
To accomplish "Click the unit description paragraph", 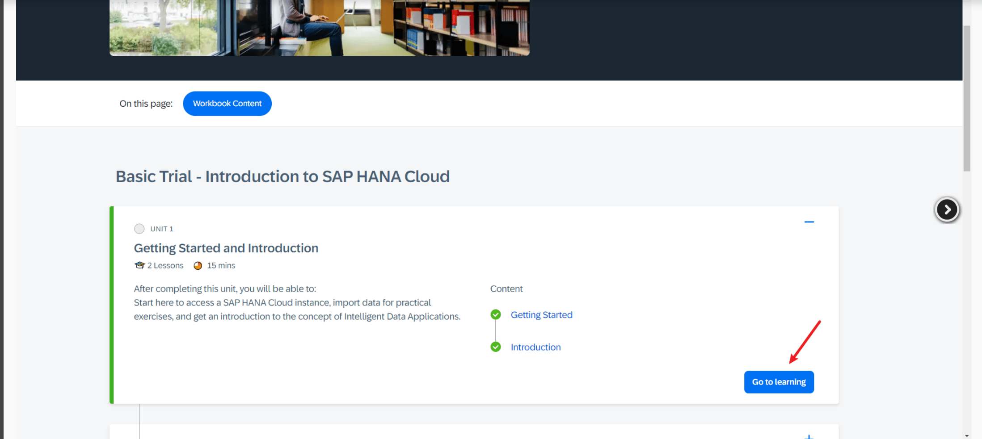I will coord(297,303).
